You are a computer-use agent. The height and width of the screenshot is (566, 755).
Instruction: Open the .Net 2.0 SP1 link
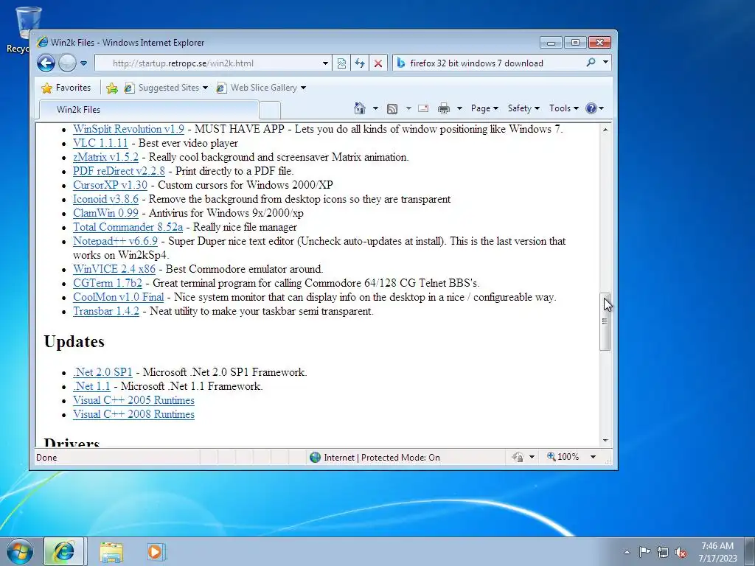[x=102, y=372]
